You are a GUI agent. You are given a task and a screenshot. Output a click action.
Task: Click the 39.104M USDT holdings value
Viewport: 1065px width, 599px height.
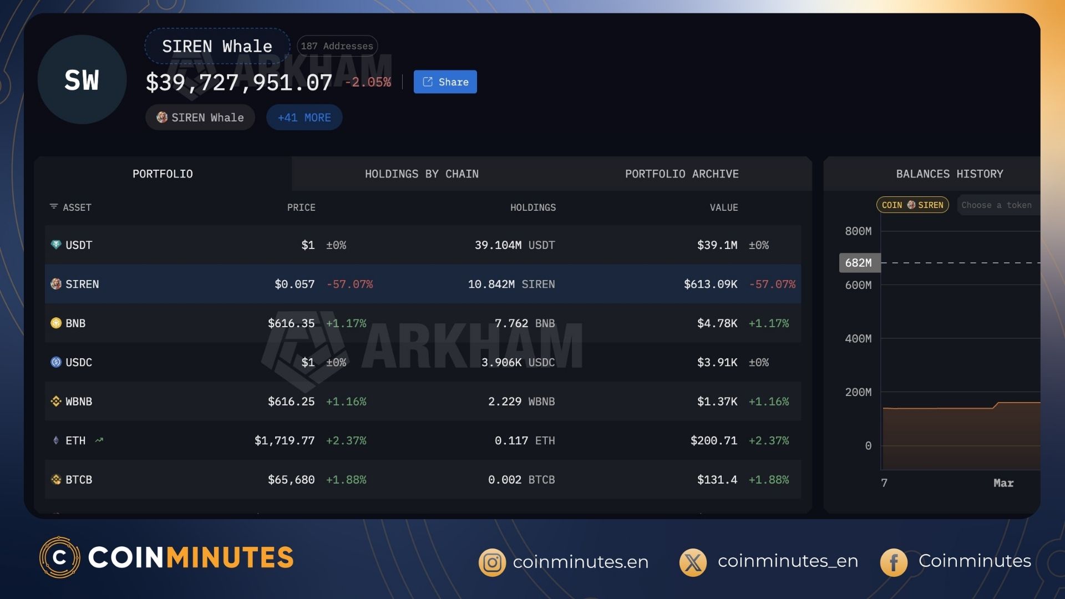(515, 245)
